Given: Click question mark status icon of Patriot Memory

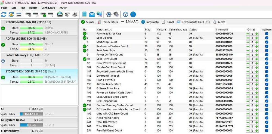Looking at the screenshot, I should point(3,61).
